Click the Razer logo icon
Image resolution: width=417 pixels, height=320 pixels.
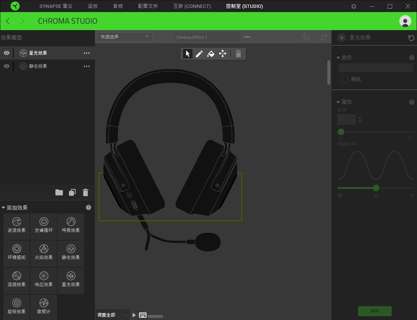click(15, 6)
